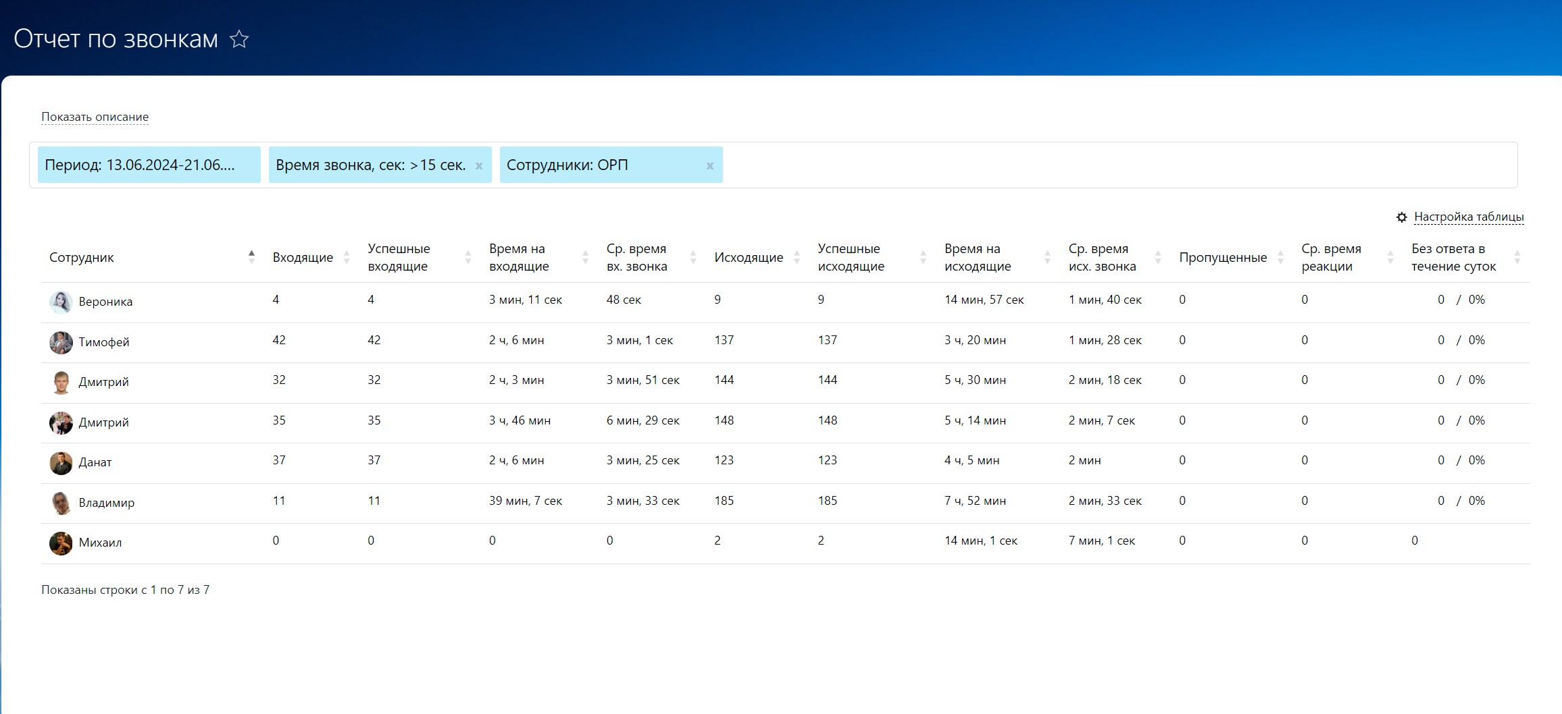Sort by Входящие column

click(347, 257)
